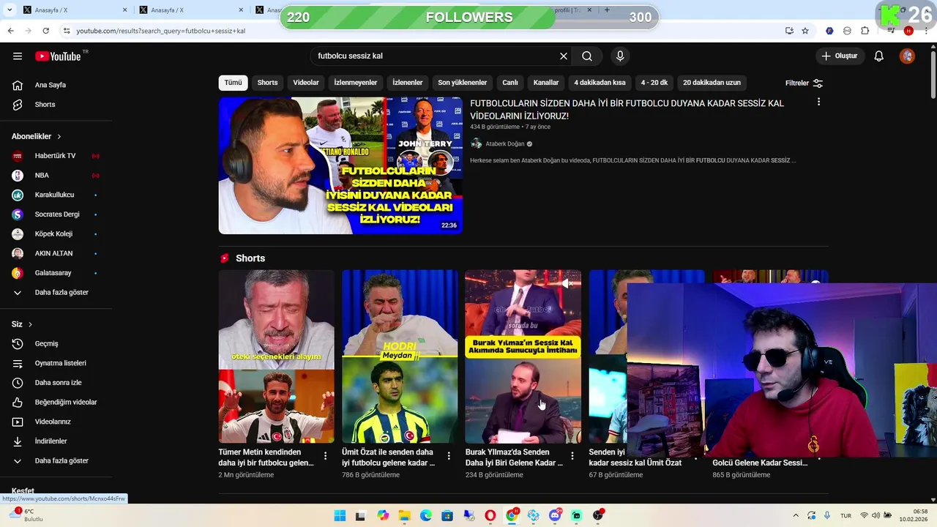Start voice search with the microphone icon
The height and width of the screenshot is (527, 937).
coord(620,56)
